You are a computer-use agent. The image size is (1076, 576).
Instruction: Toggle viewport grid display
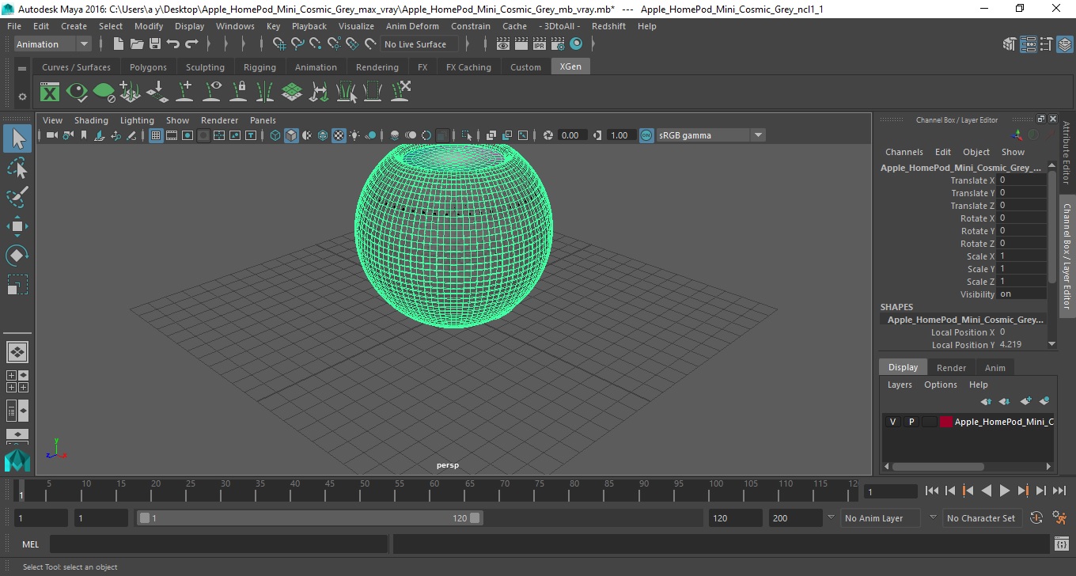point(156,135)
